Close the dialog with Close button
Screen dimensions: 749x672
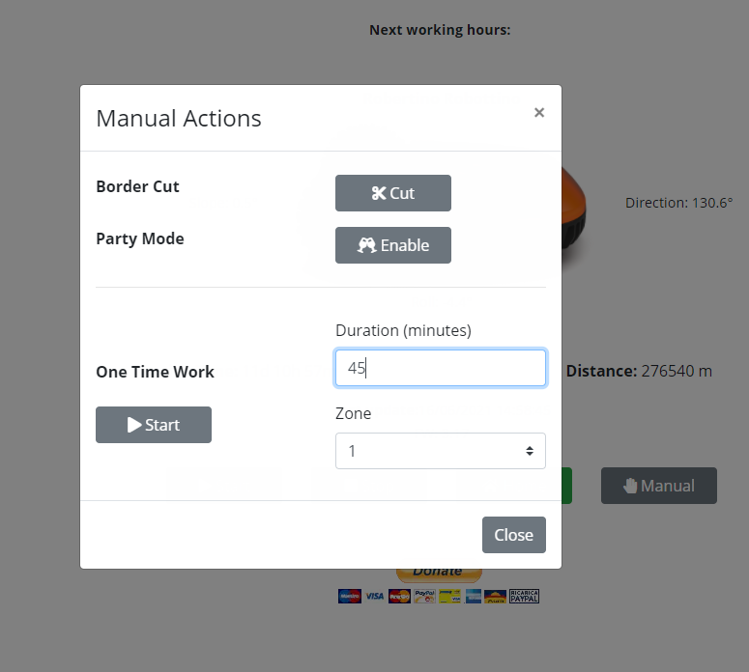coord(513,535)
